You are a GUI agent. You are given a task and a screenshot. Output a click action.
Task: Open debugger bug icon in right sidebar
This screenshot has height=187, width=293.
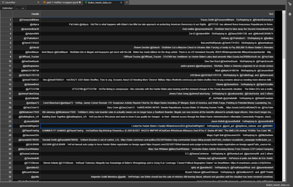(x=290, y=14)
